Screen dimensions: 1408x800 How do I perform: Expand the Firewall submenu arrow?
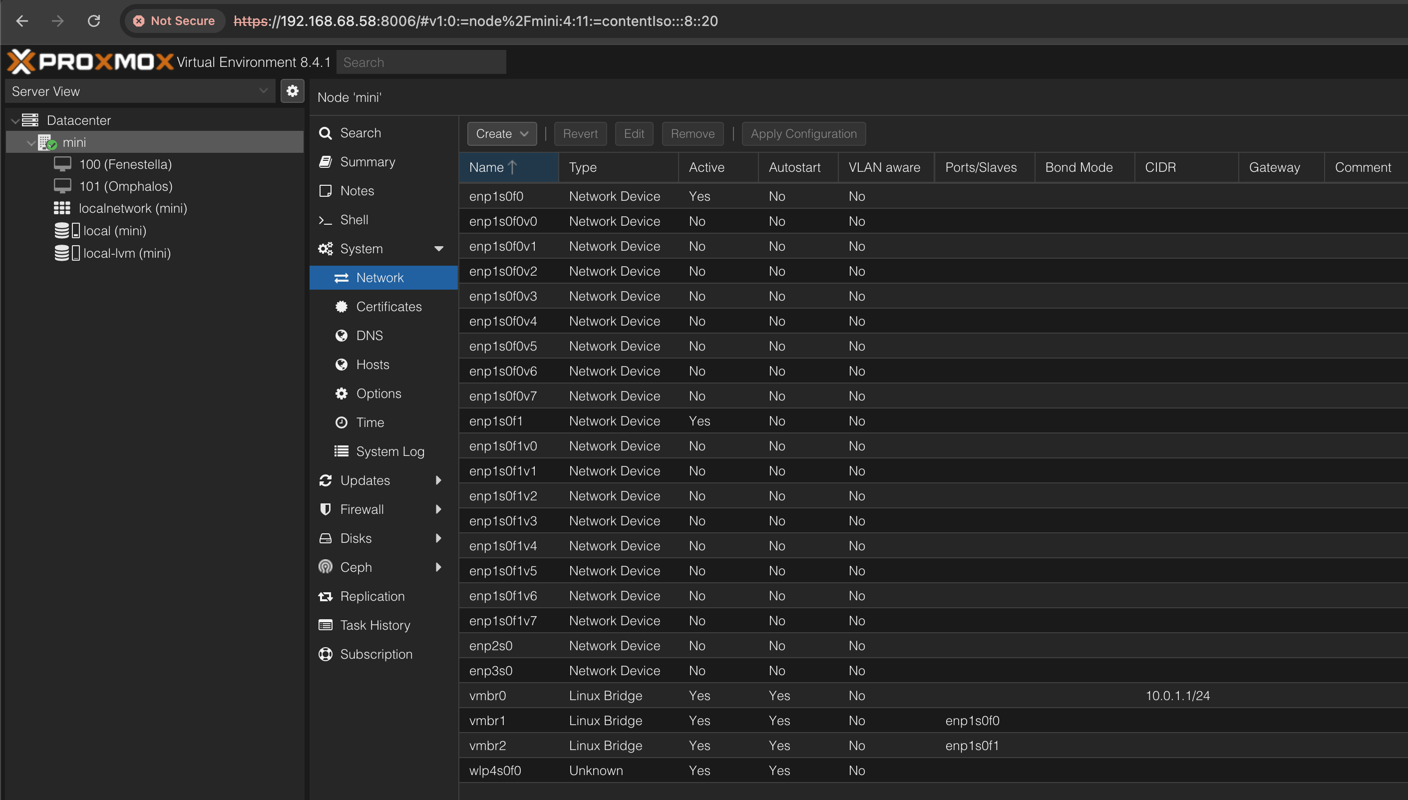tap(438, 509)
